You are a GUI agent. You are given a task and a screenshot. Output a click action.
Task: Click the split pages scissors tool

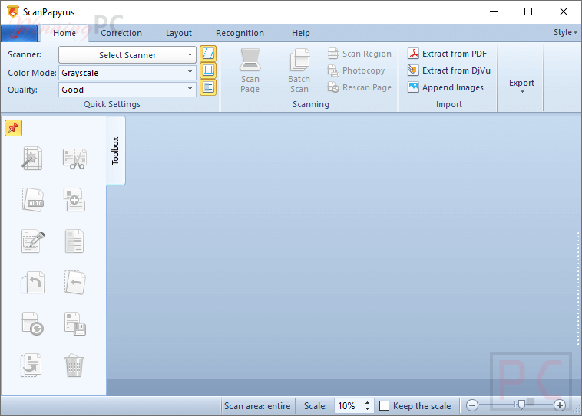point(74,159)
